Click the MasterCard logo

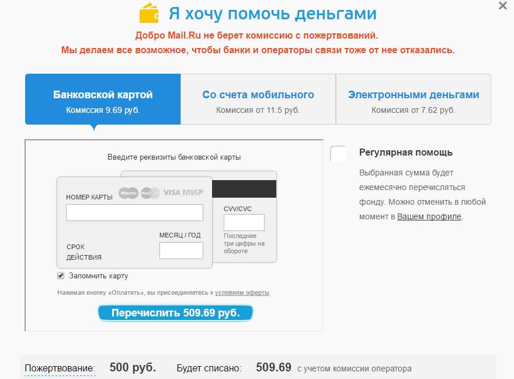(x=150, y=192)
